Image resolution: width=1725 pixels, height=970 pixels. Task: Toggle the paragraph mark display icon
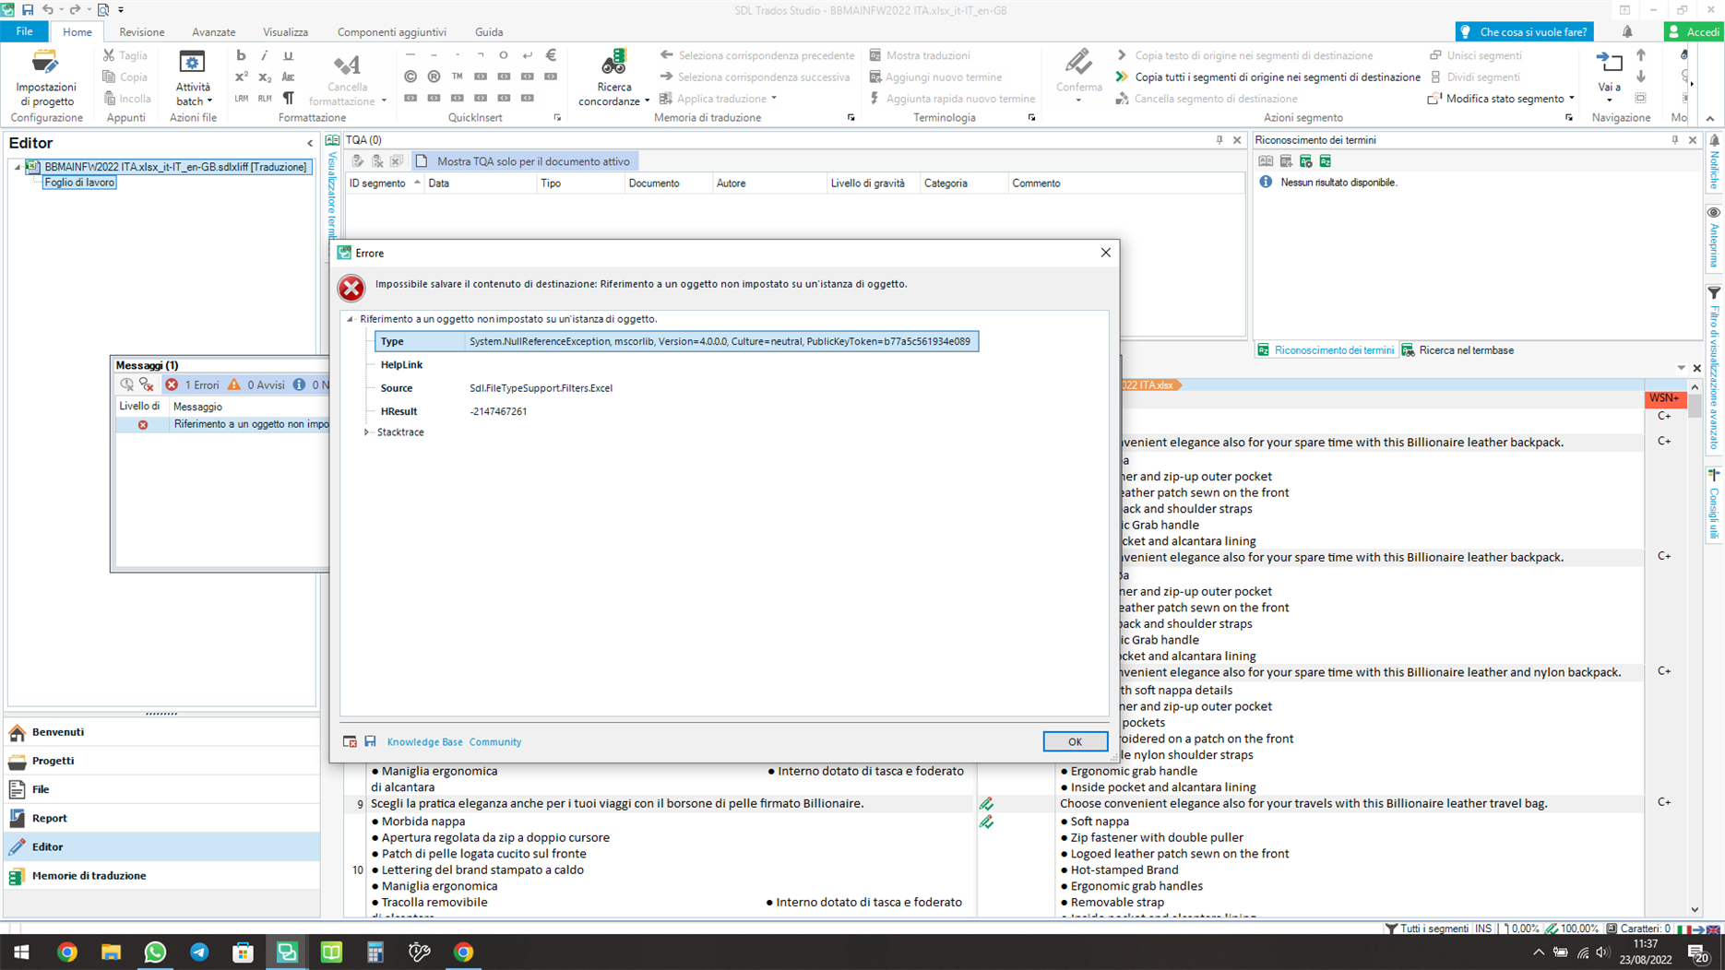pos(288,99)
